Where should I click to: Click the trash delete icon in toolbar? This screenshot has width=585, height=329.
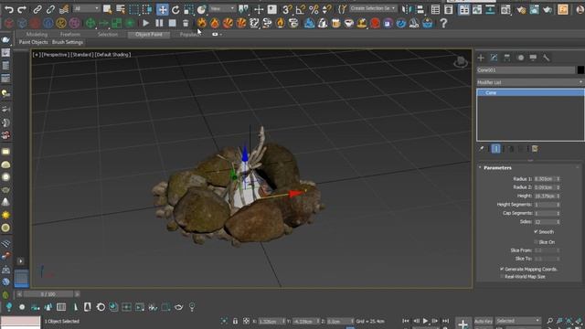[x=186, y=23]
